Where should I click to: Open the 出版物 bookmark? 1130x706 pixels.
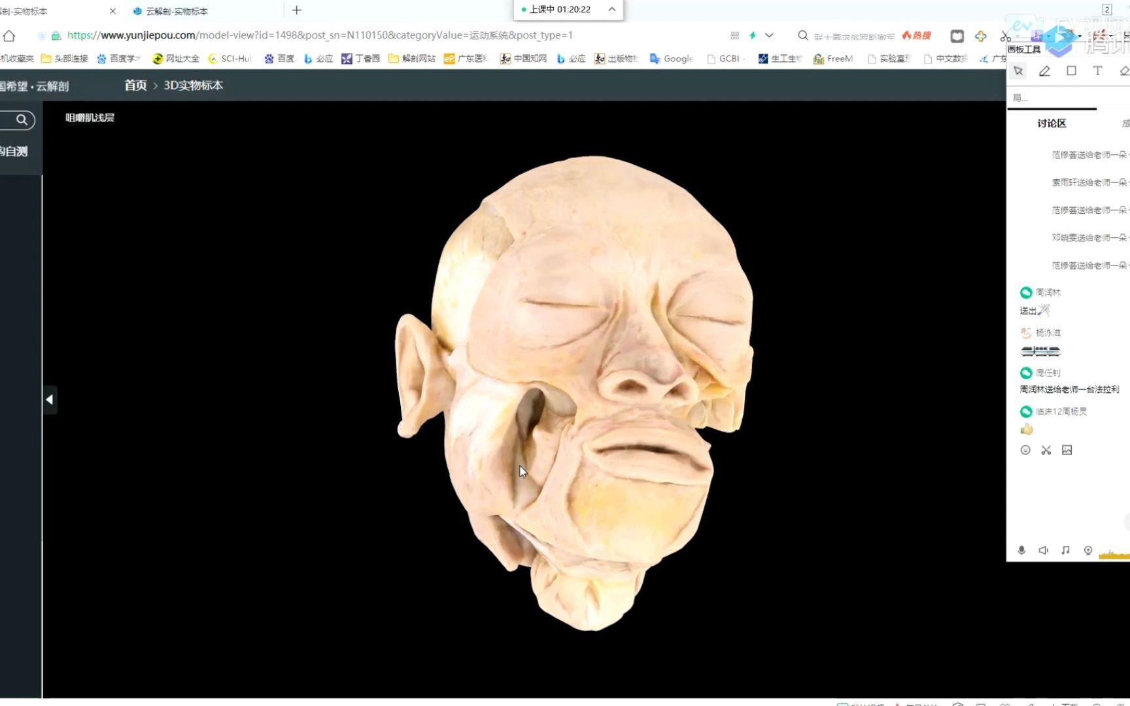[x=617, y=58]
